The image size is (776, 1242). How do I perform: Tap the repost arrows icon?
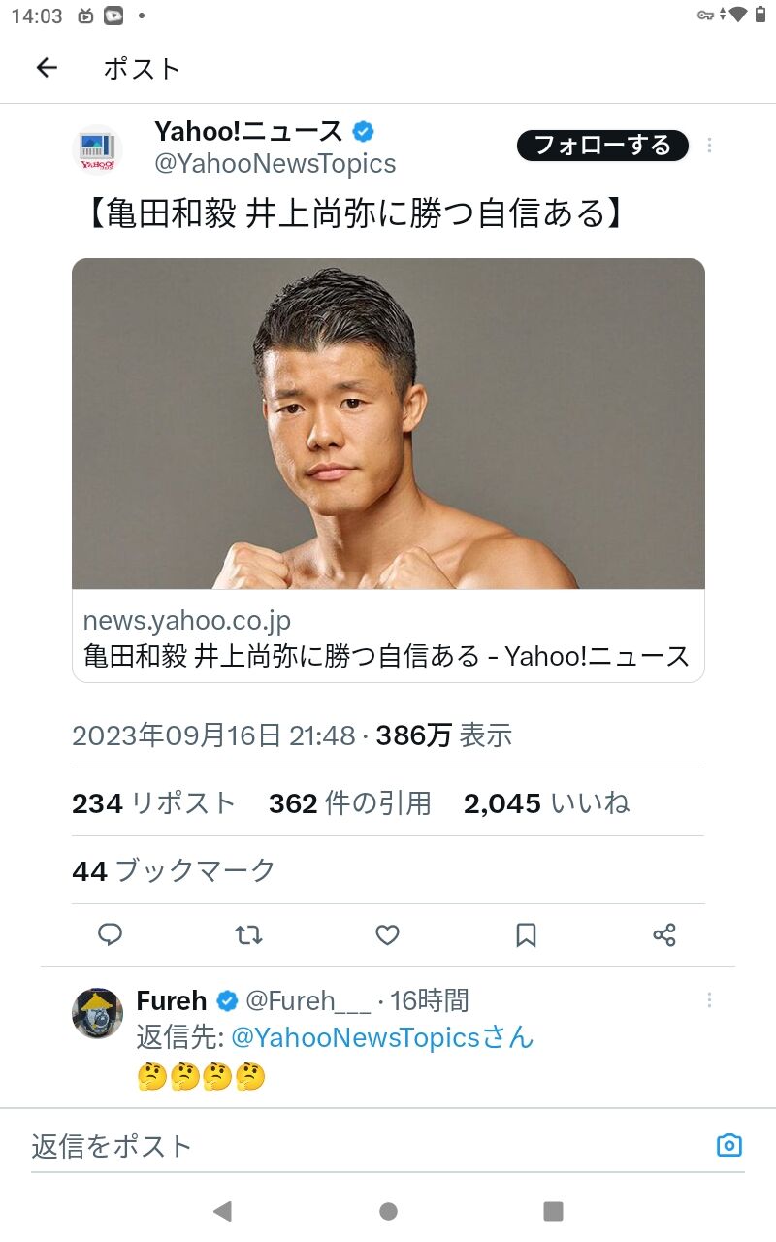249,935
